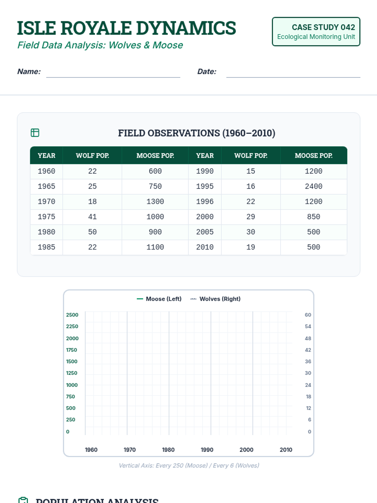Click the left WOLF POP. column header
This screenshot has width=377, height=503.
92,156
